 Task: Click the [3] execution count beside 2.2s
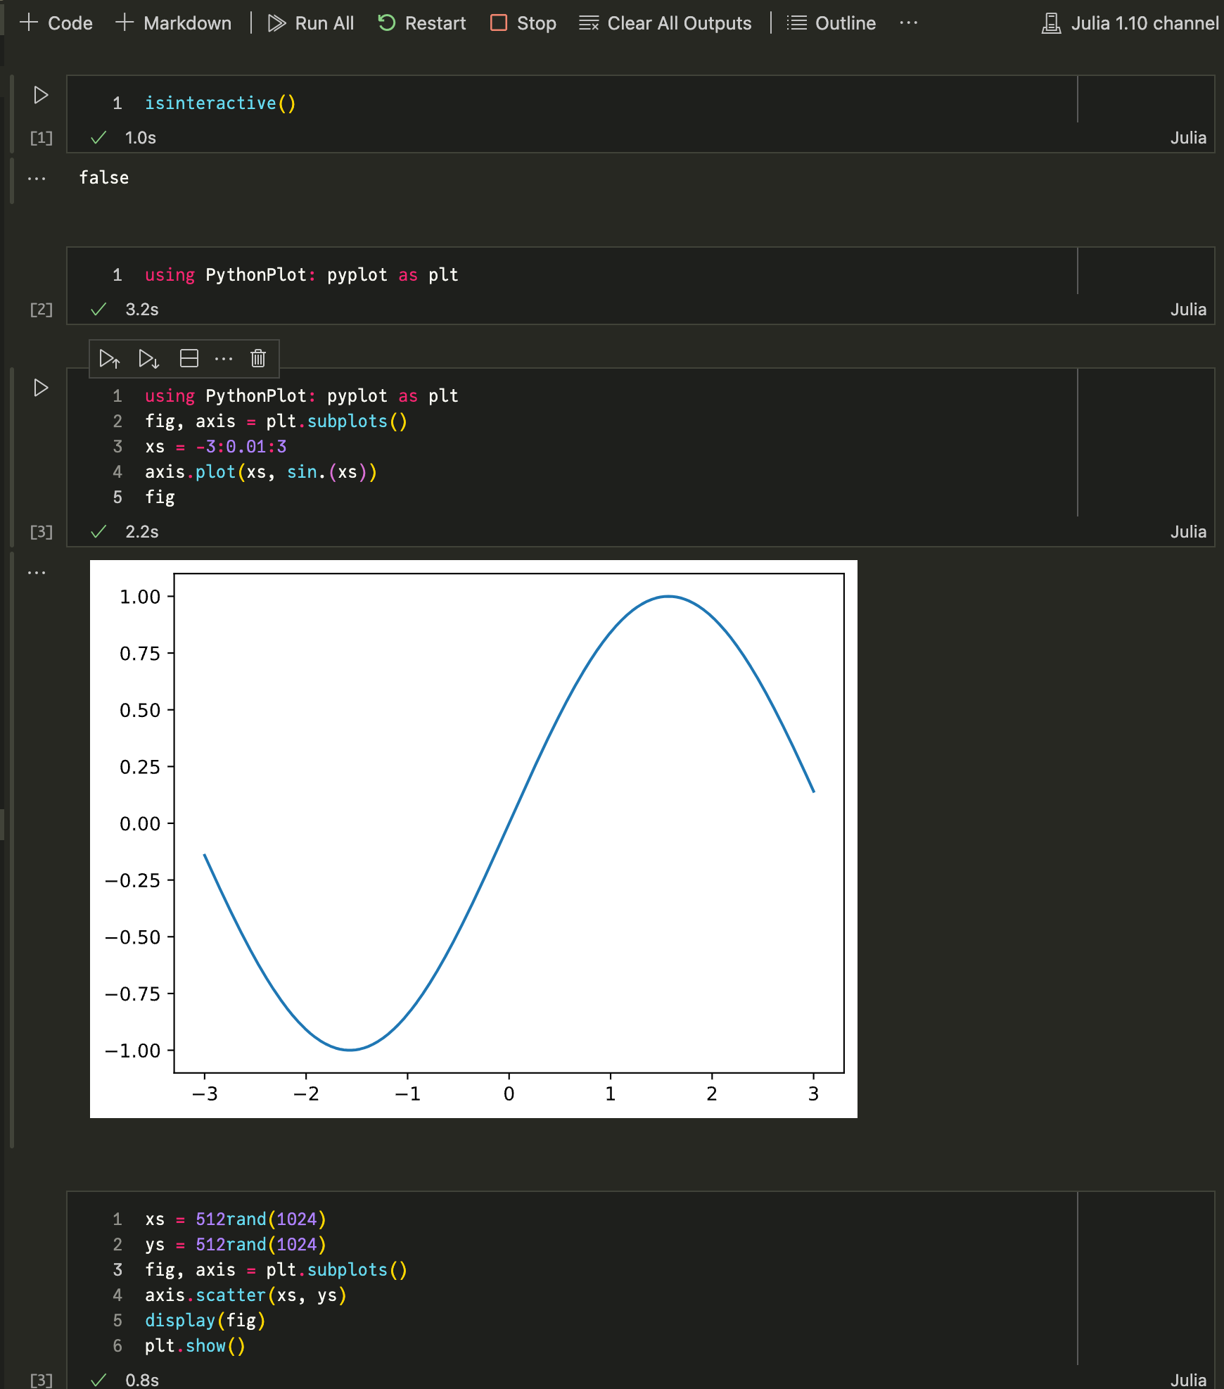coord(42,532)
